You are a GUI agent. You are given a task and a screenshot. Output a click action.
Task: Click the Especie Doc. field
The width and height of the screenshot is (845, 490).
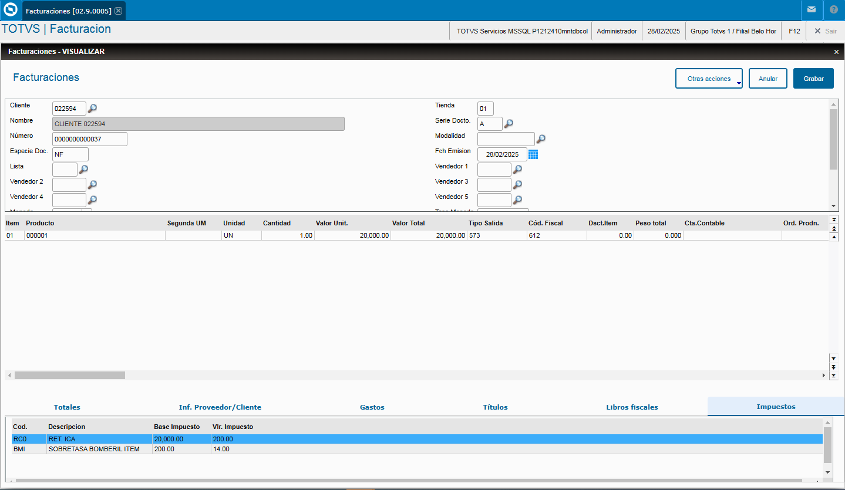tap(70, 154)
